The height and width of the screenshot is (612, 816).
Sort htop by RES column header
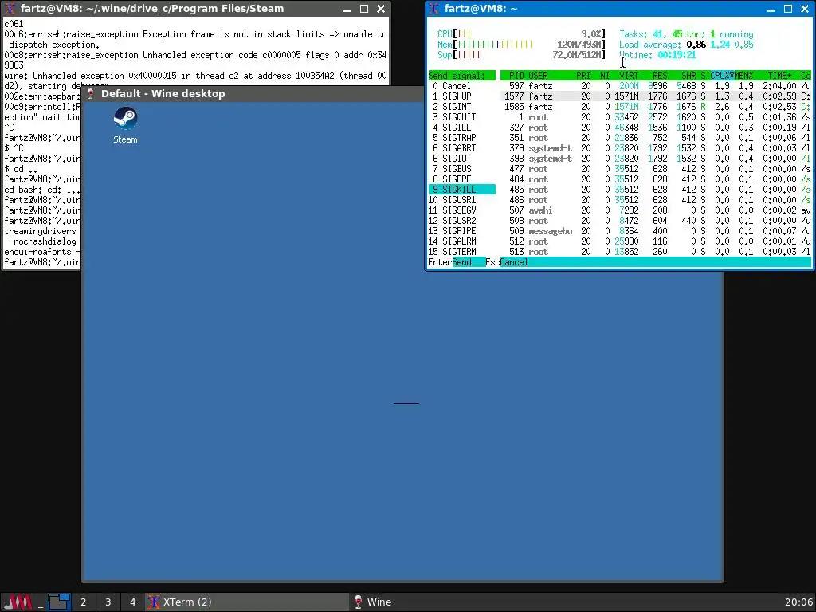point(660,76)
